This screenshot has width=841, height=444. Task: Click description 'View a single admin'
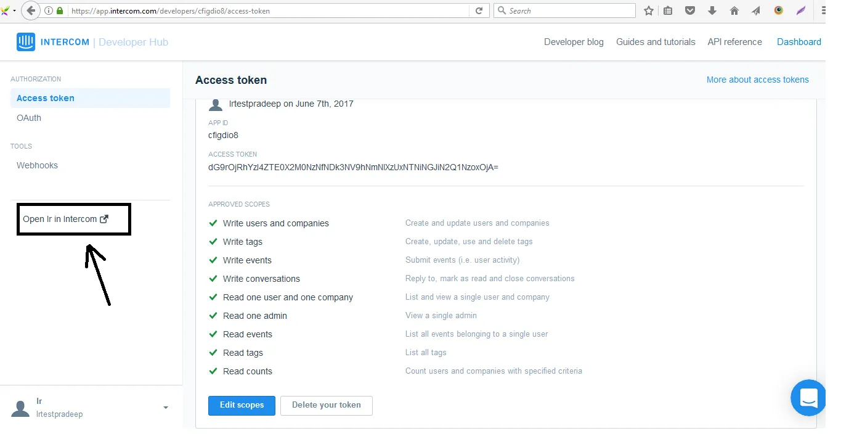[441, 316]
